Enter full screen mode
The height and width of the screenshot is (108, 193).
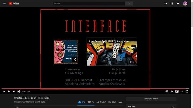pos(187,91)
